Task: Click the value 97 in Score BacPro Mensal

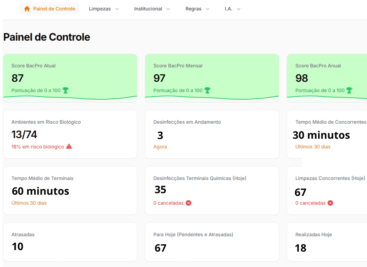Action: 159,78
